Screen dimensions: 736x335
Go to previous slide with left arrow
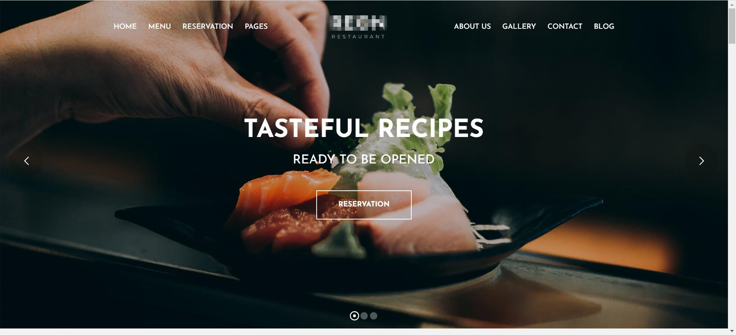[x=26, y=161]
